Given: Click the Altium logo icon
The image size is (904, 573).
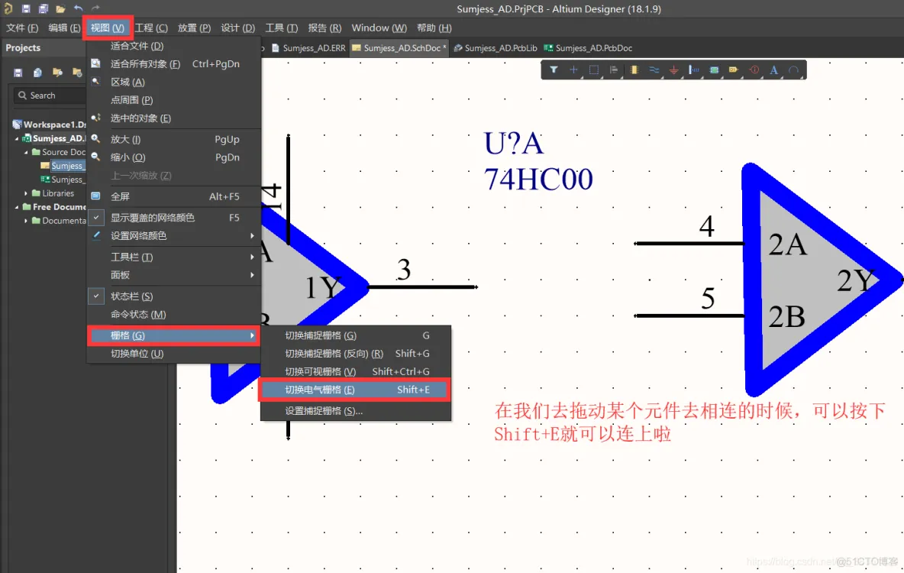Looking at the screenshot, I should 8,8.
